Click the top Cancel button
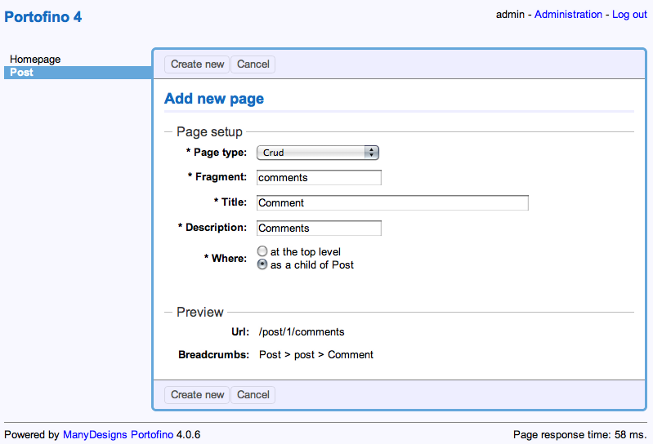 point(253,64)
